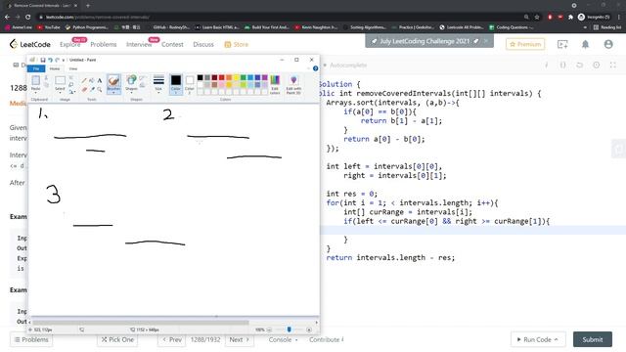626x352 pixels.
Task: Open Paint help question mark icon
Action: point(315,68)
